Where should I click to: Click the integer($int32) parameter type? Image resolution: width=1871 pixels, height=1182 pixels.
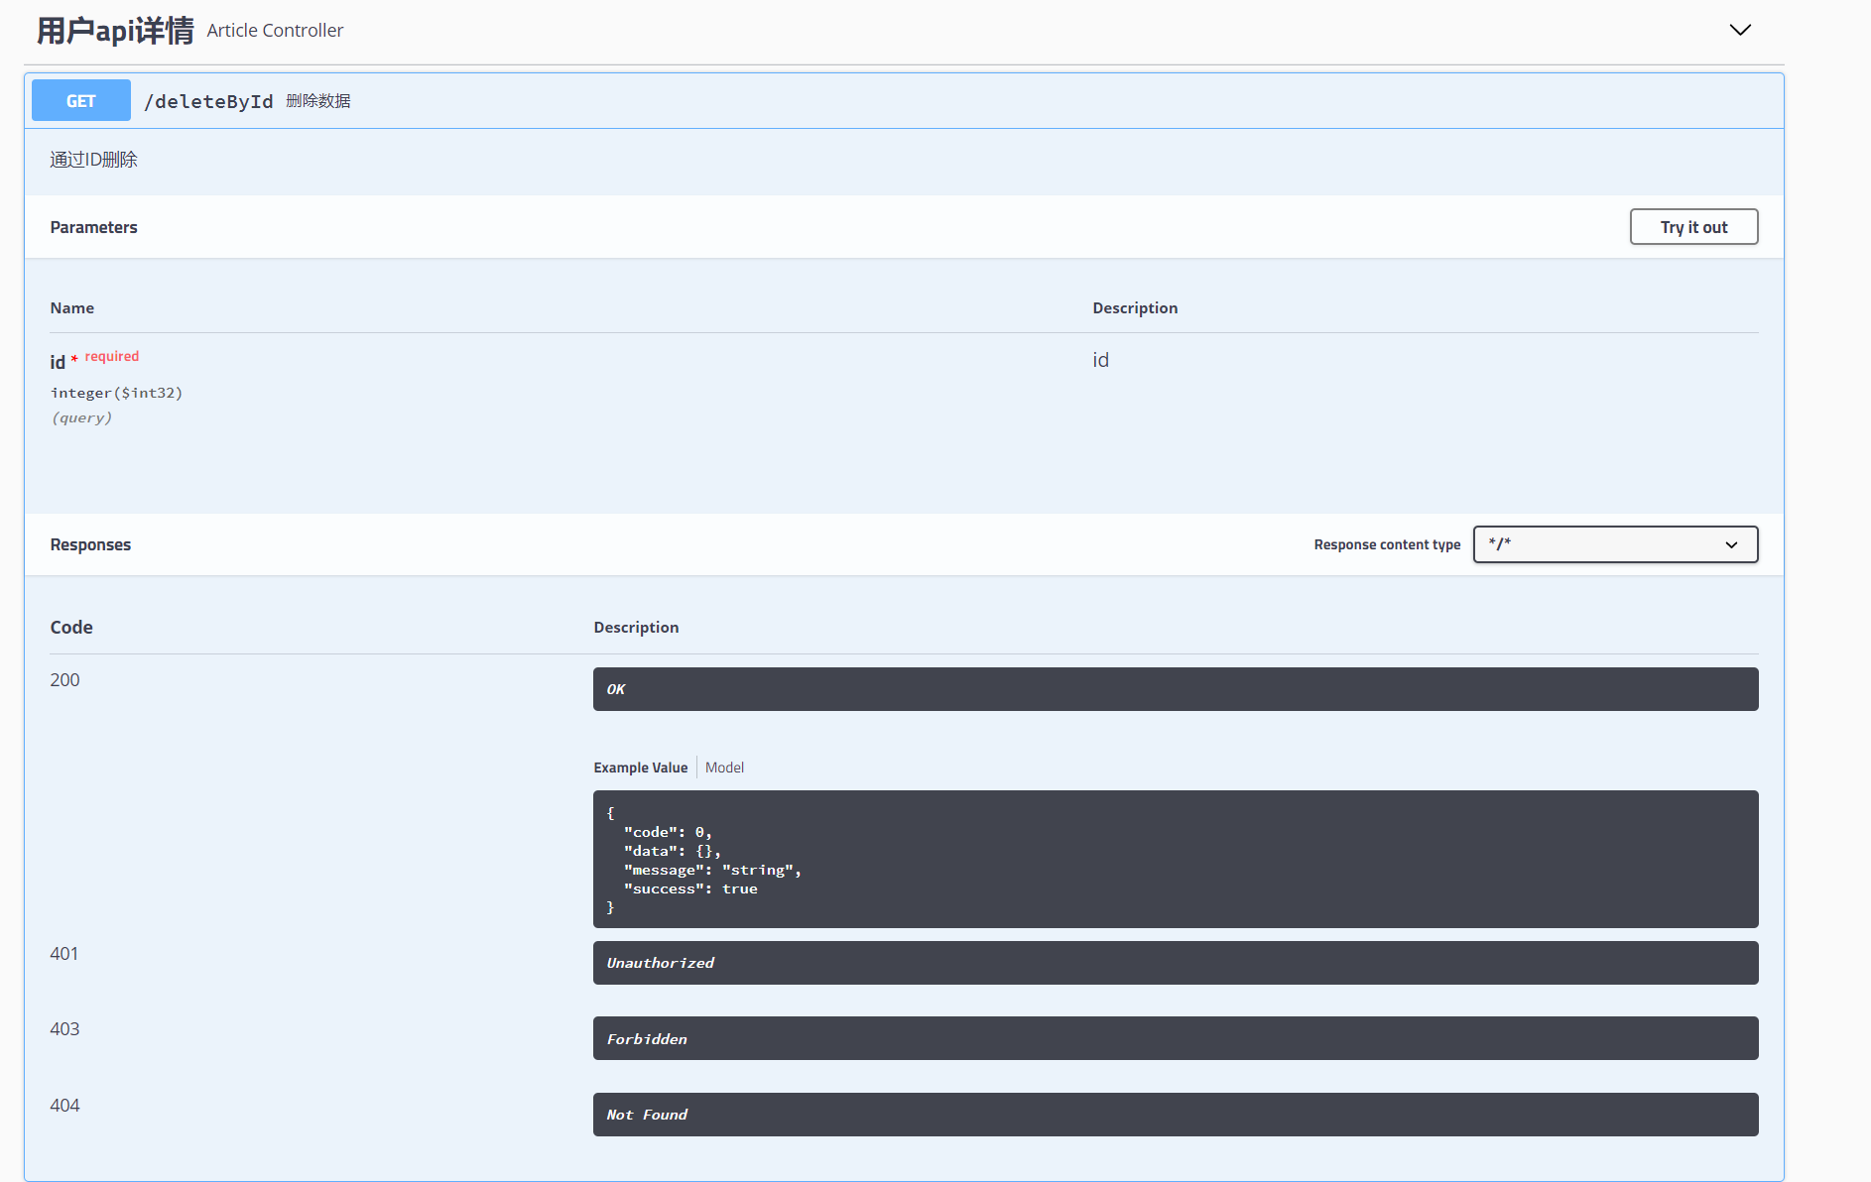click(116, 393)
